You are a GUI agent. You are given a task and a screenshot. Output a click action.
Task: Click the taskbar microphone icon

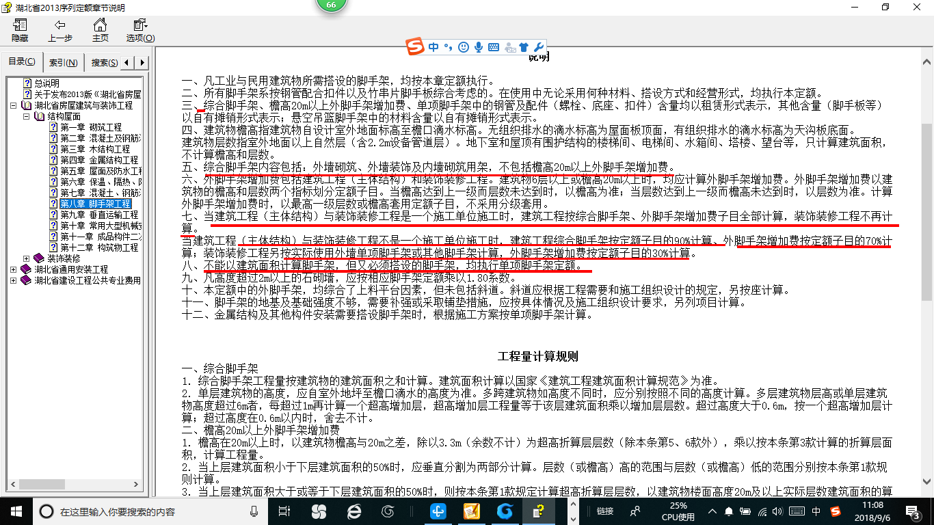(254, 511)
